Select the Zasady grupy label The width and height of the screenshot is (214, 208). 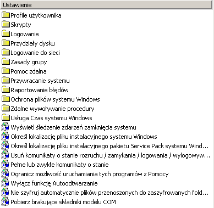[x=29, y=62]
